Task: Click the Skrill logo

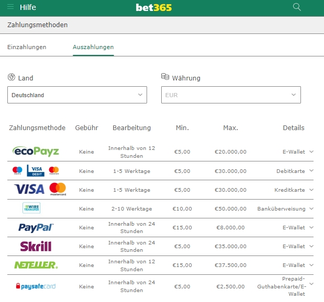Action: coord(36,246)
